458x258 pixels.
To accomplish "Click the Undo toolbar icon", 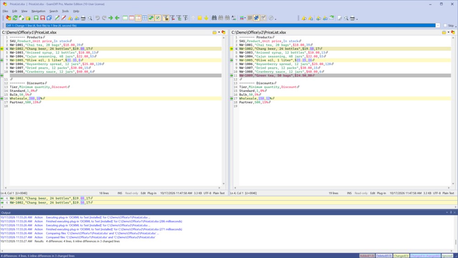I will (98, 18).
